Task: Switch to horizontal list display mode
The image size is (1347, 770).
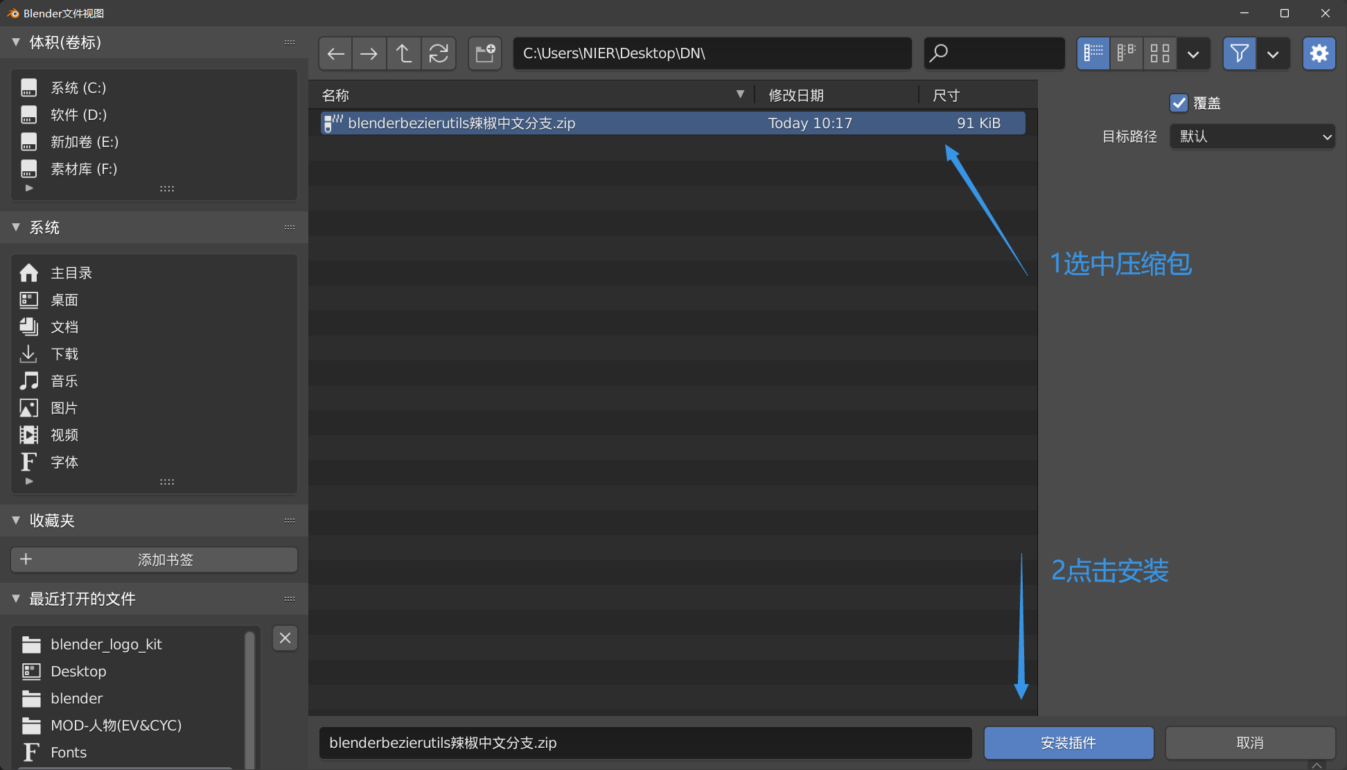Action: 1125,53
